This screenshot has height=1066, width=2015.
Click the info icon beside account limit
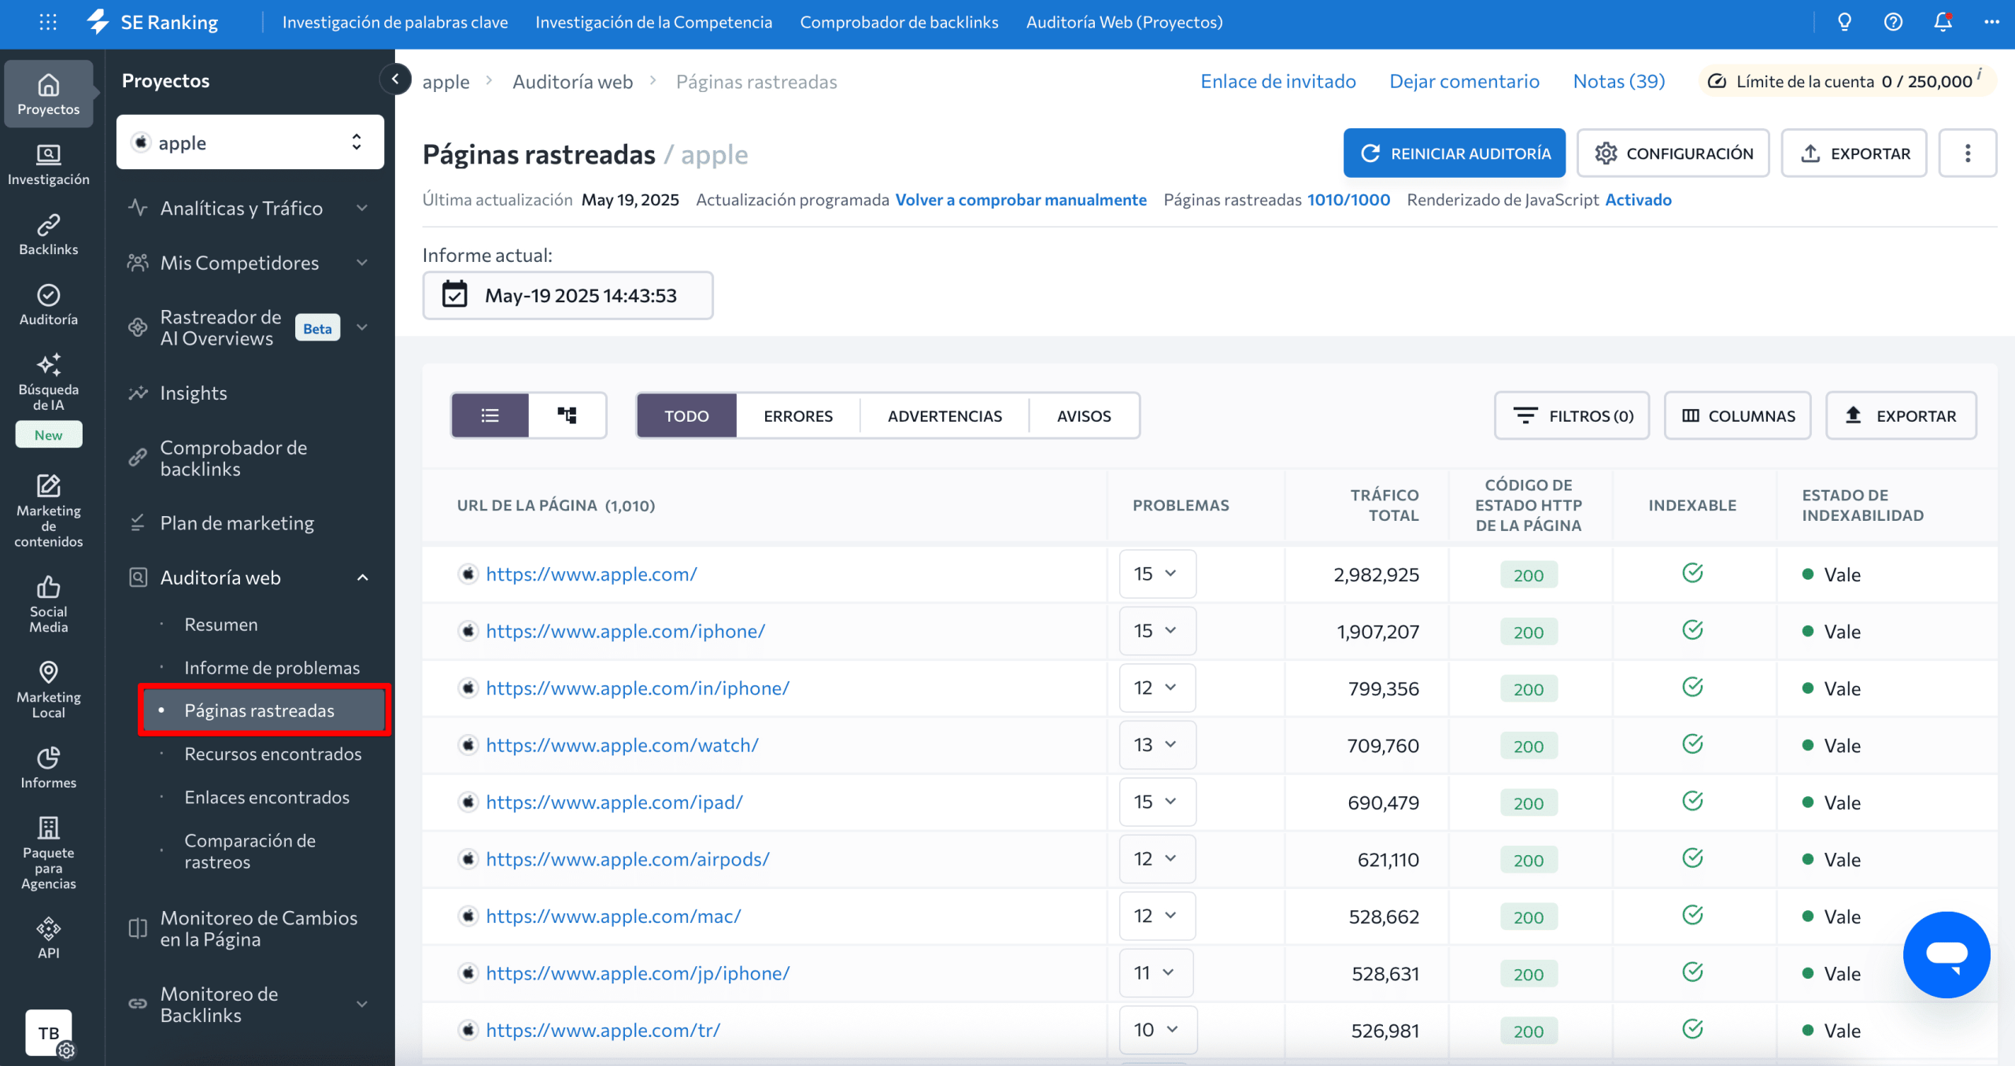(1980, 73)
